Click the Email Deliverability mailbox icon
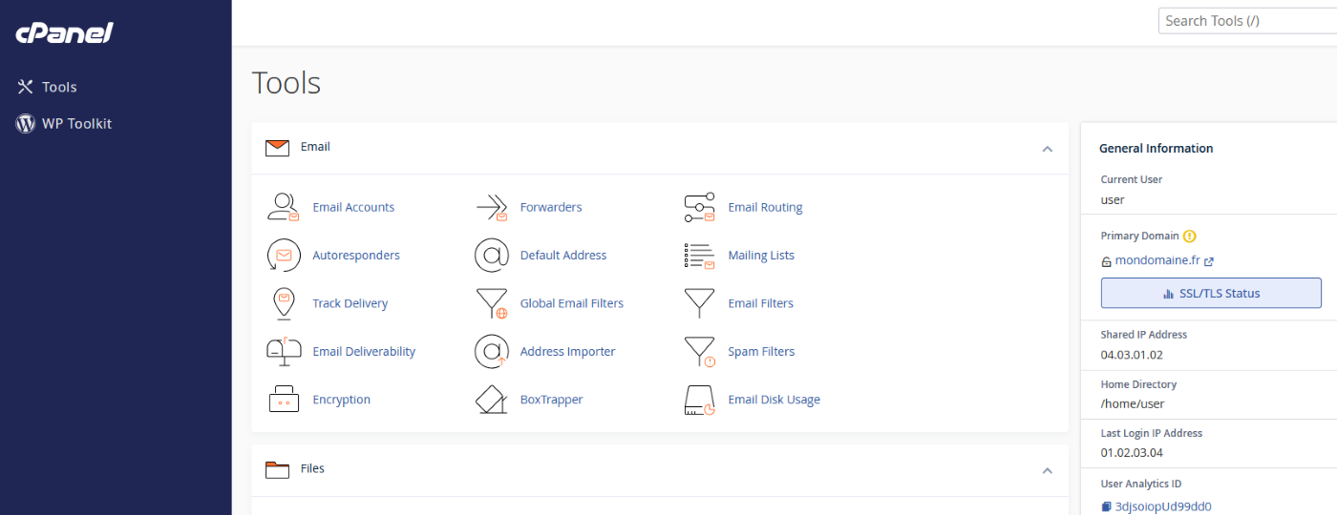Image resolution: width=1337 pixels, height=515 pixels. 284,352
